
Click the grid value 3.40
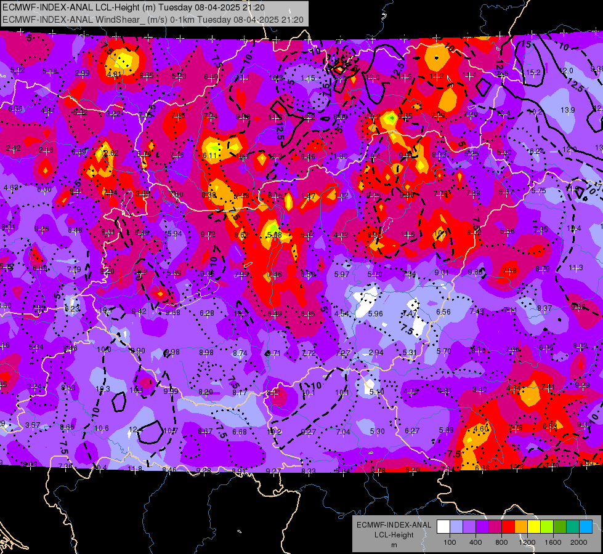[480, 390]
